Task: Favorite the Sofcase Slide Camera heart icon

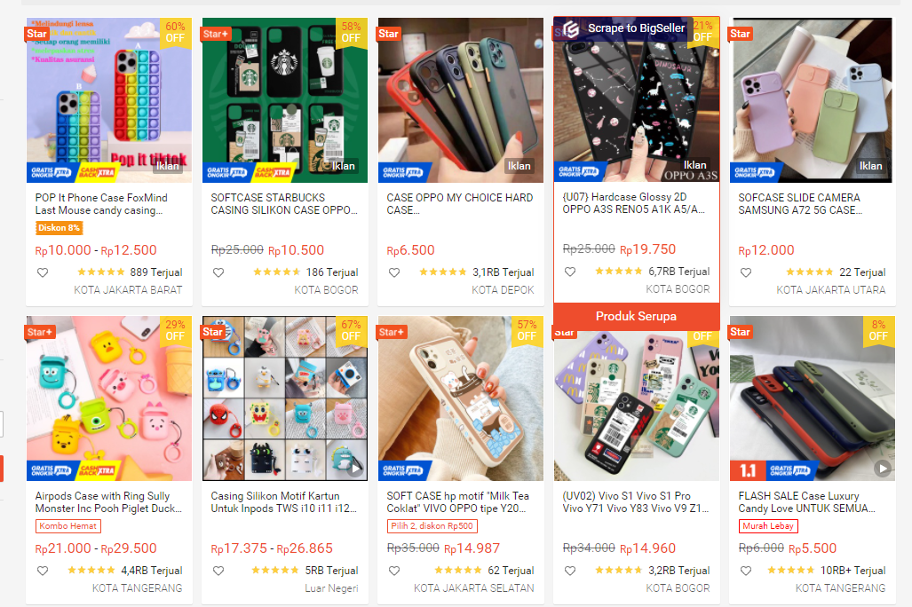Action: tap(746, 272)
